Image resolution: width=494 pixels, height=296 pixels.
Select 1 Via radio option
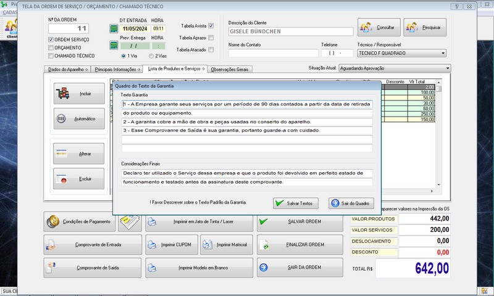[x=124, y=56]
